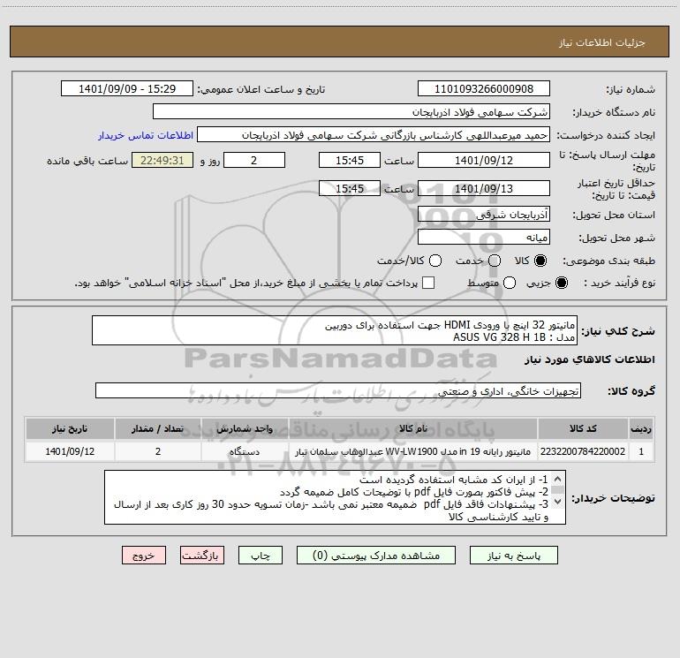The width and height of the screenshot is (680, 658).
Task: Click the شهر محل تحویل field میانه
Action: (x=484, y=238)
